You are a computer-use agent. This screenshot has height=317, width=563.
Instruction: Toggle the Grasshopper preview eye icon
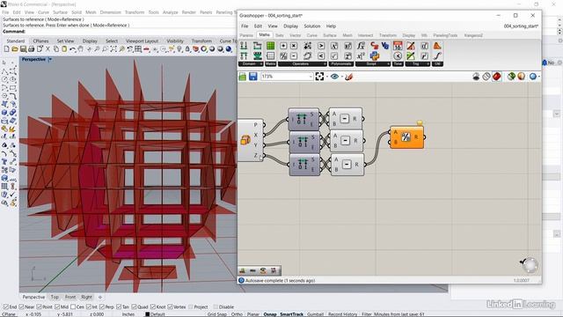pos(334,77)
